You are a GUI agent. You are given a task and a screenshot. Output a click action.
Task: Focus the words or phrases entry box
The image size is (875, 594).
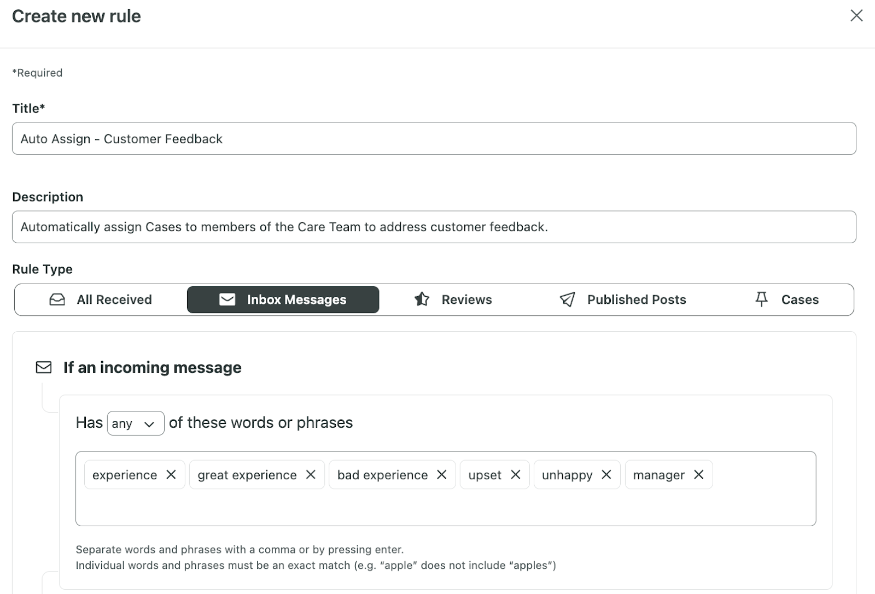445,507
